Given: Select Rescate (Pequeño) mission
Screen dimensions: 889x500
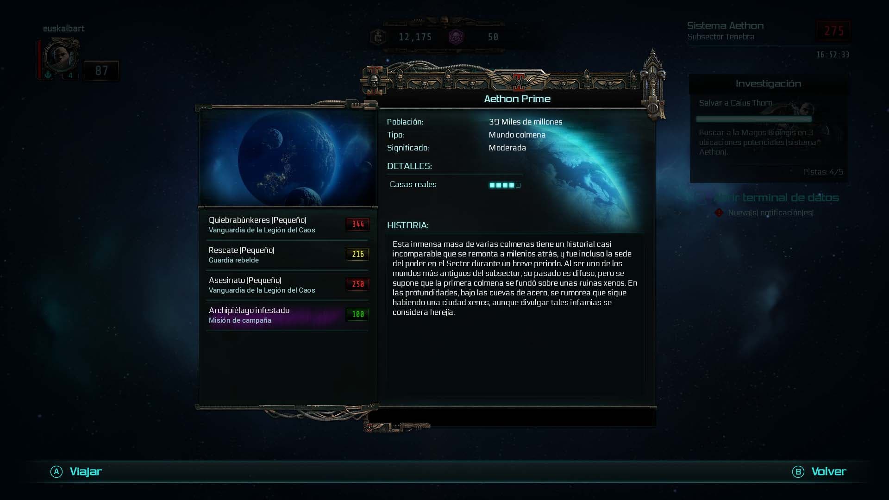Looking at the screenshot, I should 287,255.
